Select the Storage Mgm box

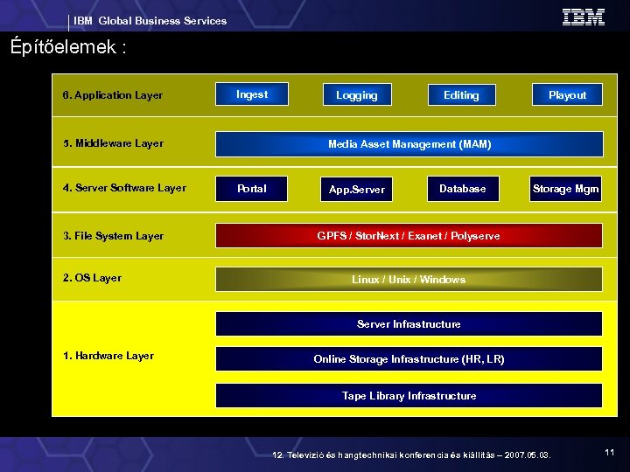[566, 189]
